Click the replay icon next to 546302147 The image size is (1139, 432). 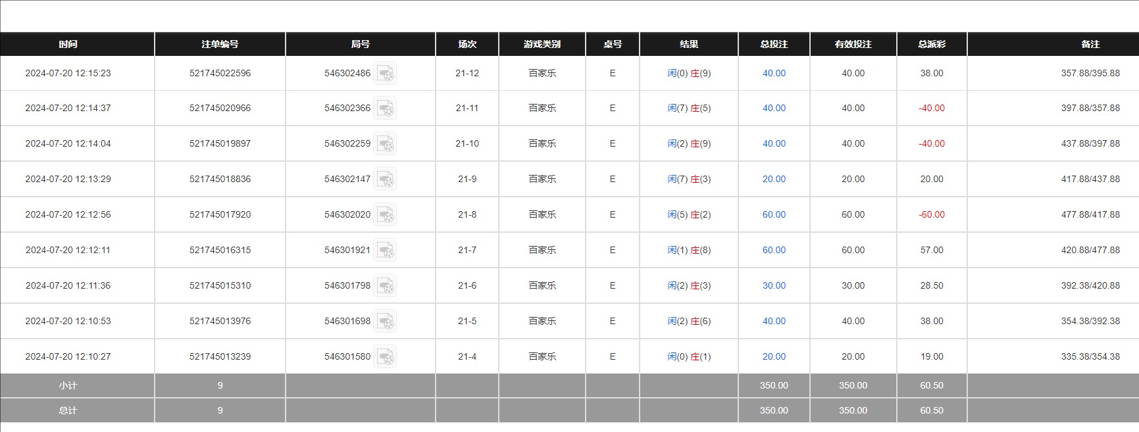point(386,180)
